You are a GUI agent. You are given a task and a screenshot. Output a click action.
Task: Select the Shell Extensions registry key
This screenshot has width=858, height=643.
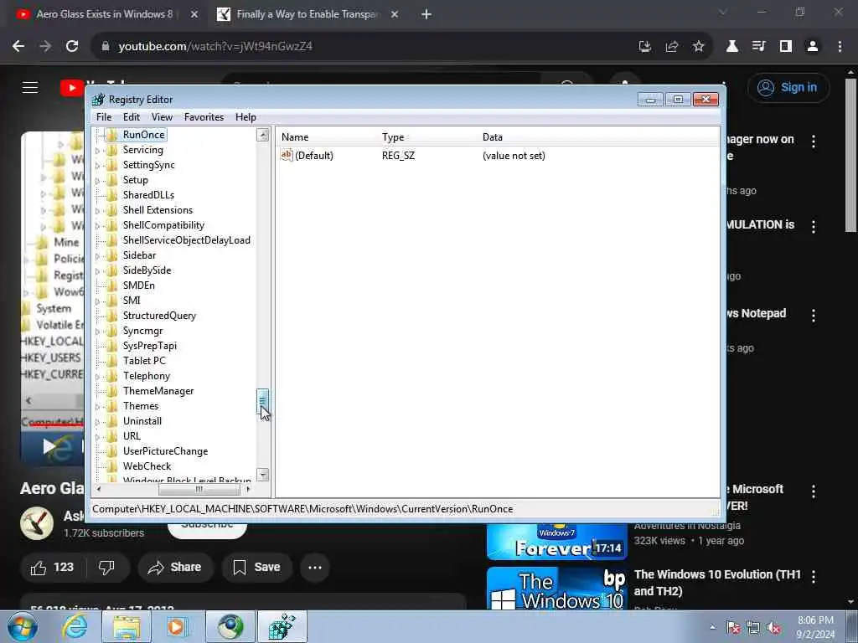pyautogui.click(x=158, y=210)
